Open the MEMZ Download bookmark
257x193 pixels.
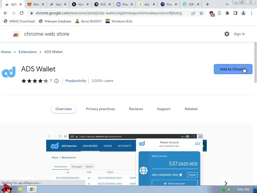tap(19, 21)
